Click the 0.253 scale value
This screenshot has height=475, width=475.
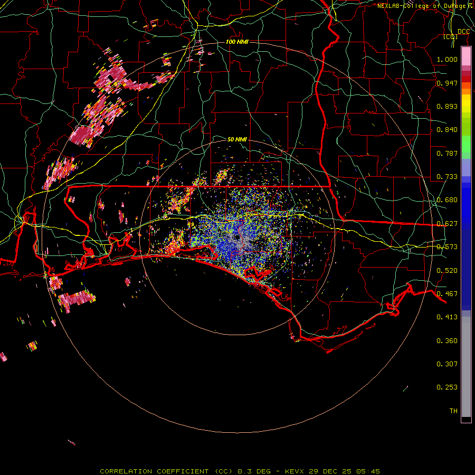tap(447, 387)
